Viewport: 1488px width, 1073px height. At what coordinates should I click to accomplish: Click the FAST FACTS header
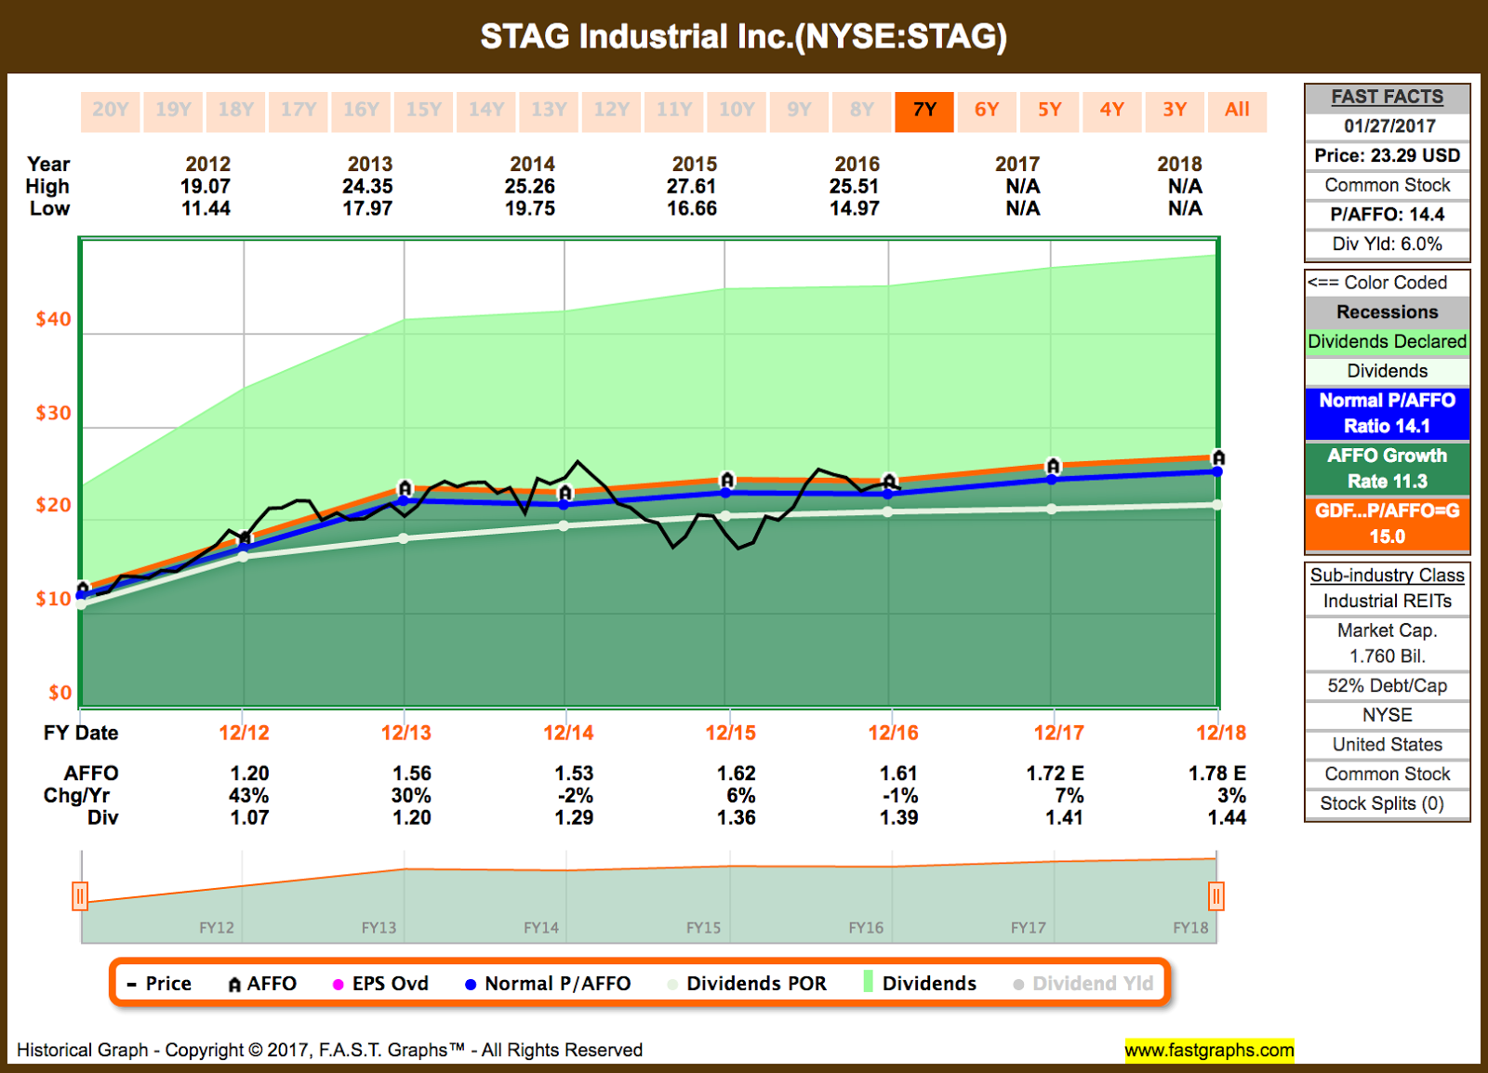click(x=1387, y=97)
